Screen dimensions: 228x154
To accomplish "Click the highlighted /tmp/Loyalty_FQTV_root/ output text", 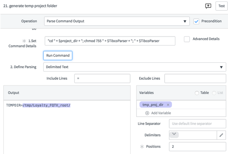I will (x=47, y=105).
